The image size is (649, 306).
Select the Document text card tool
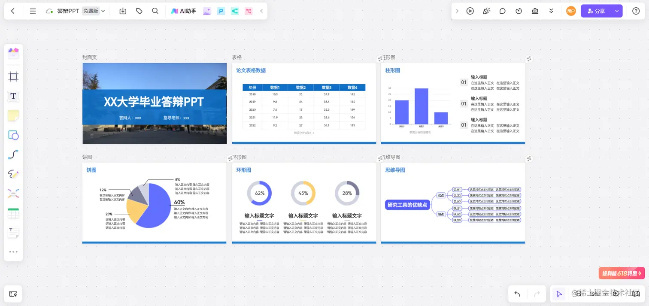13,232
